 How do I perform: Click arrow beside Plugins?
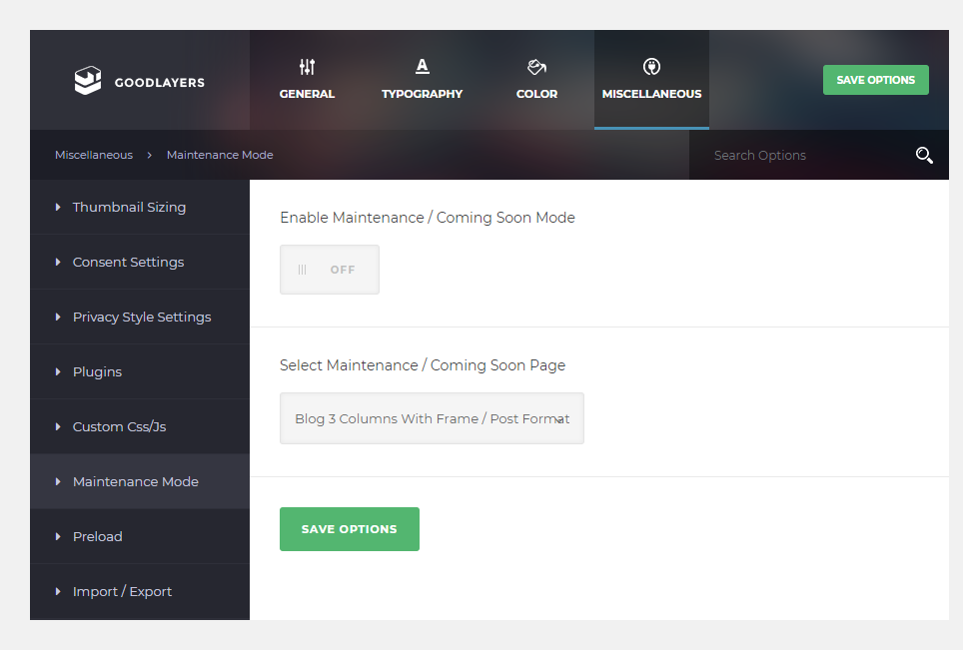(x=58, y=372)
